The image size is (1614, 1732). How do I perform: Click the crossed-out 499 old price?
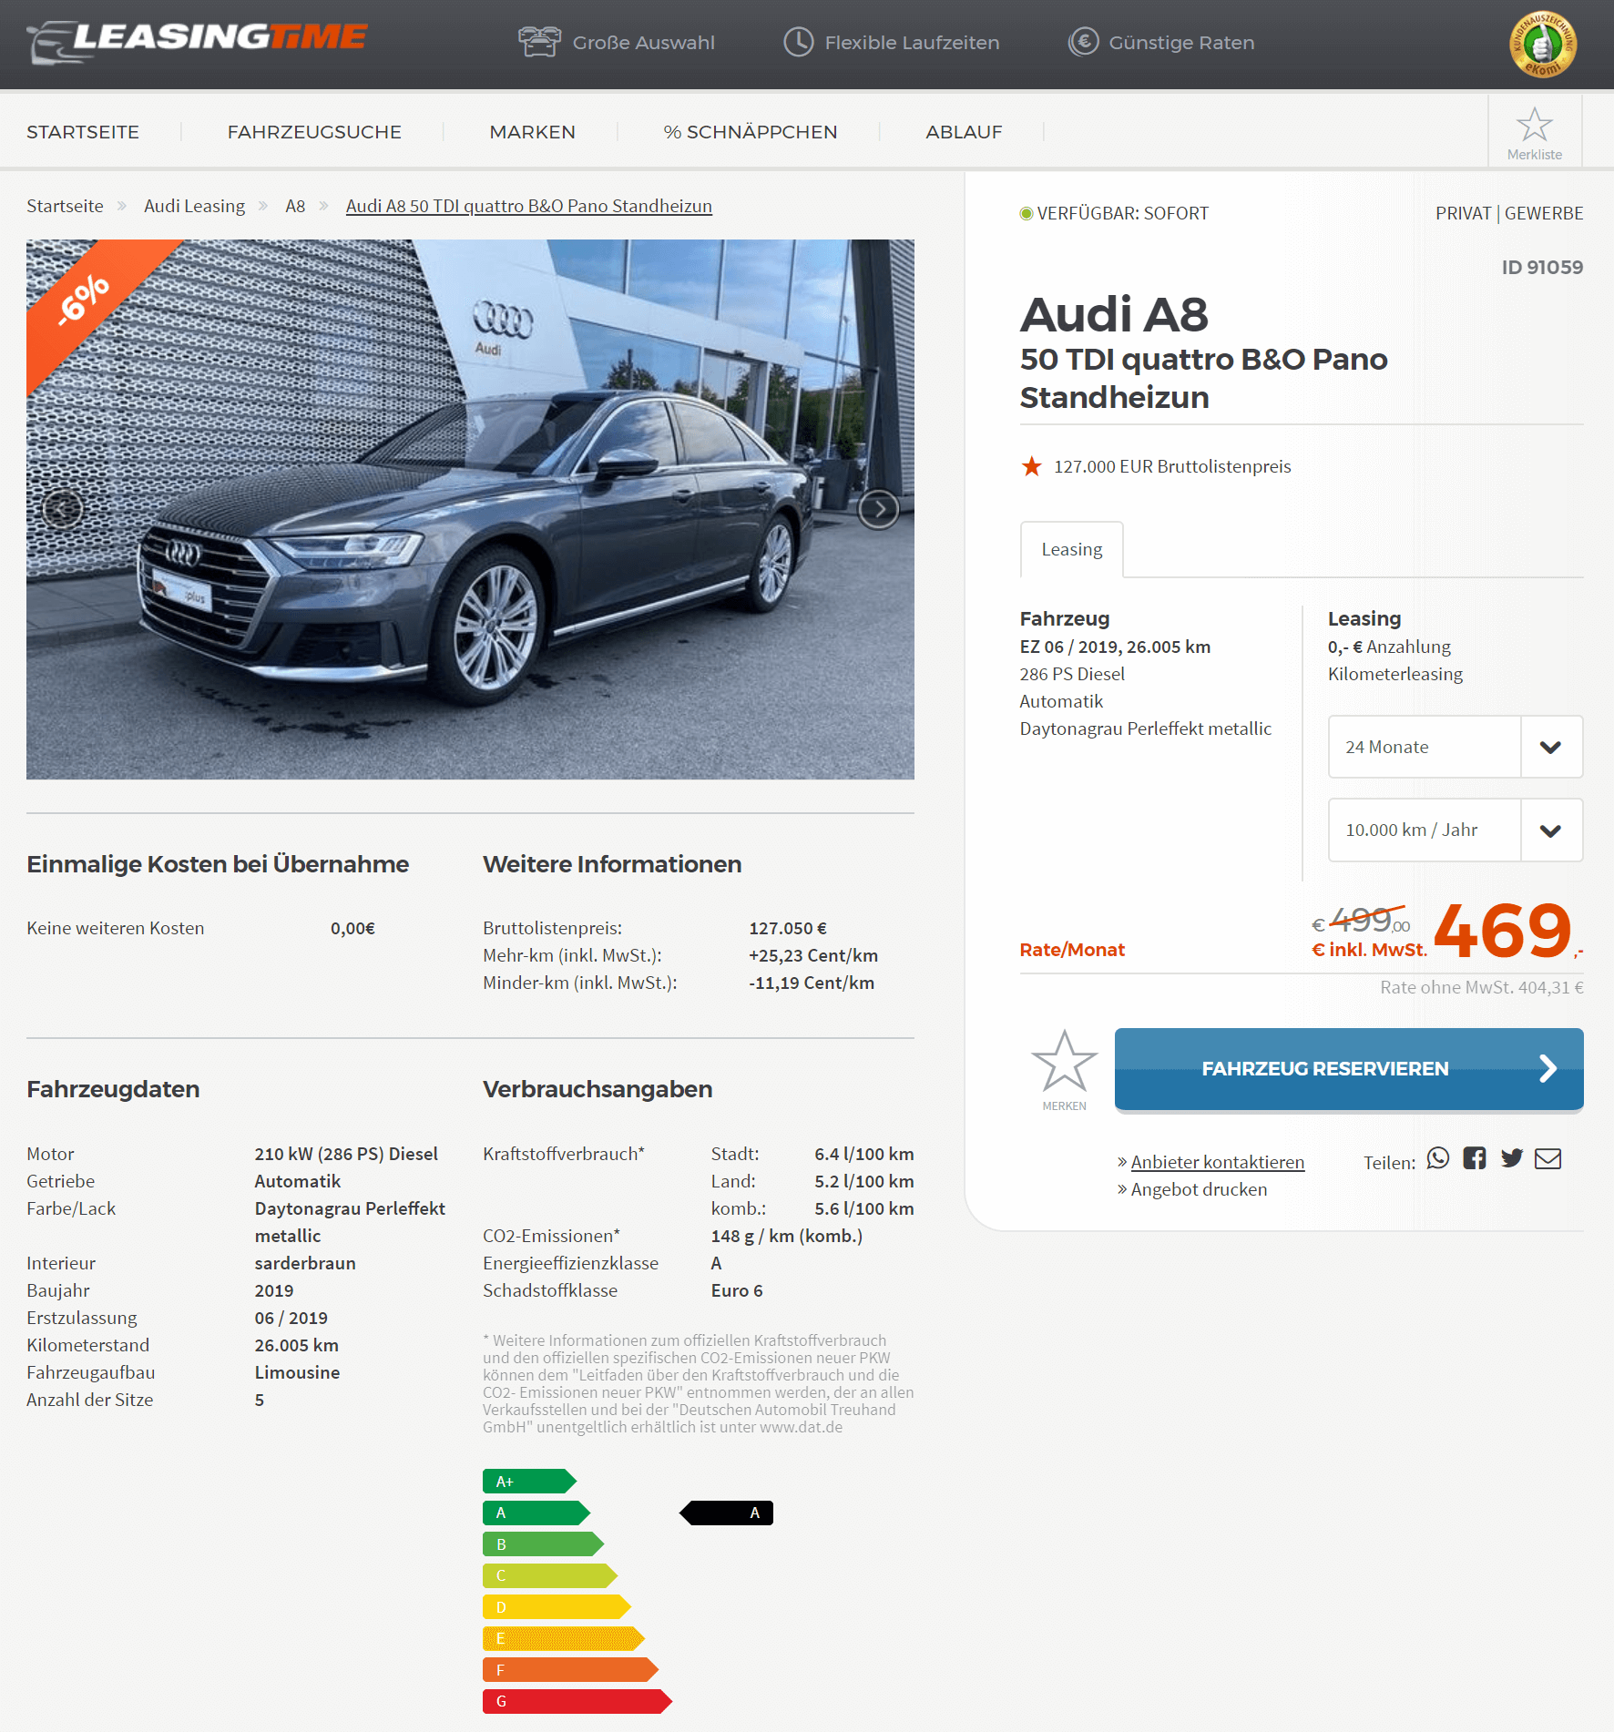pyautogui.click(x=1362, y=920)
